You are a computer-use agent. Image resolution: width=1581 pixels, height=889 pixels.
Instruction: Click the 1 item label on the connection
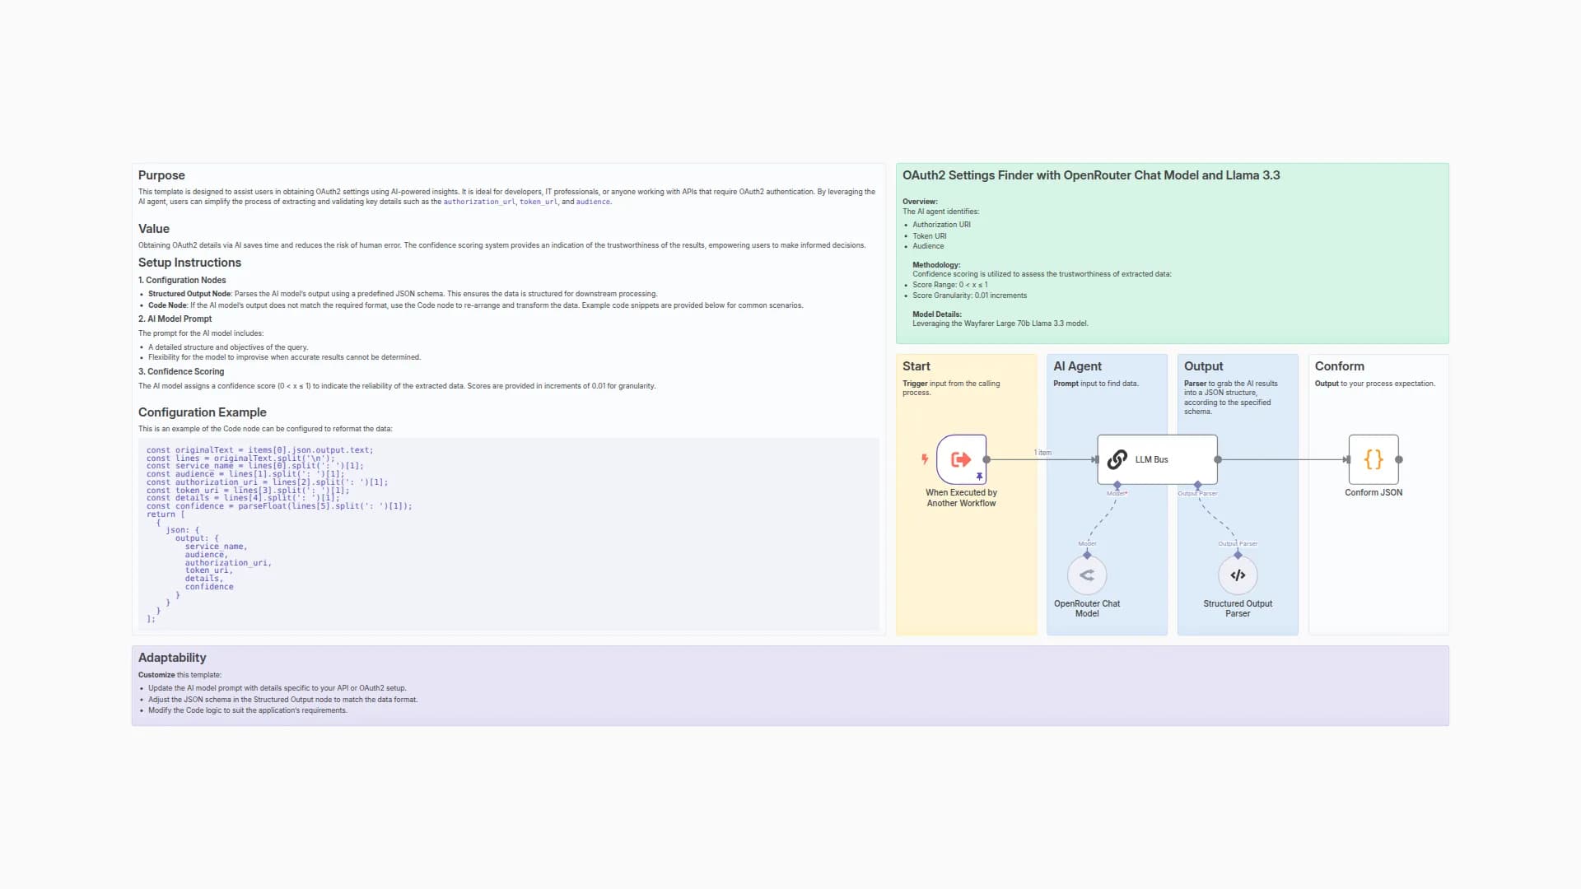1042,452
